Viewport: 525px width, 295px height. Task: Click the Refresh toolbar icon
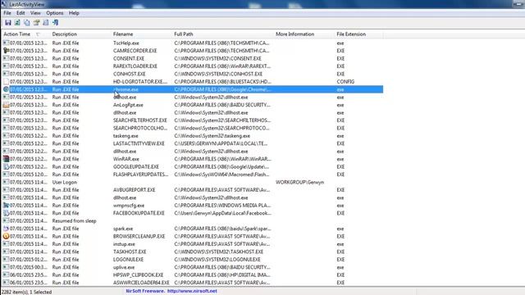pyautogui.click(x=17, y=23)
